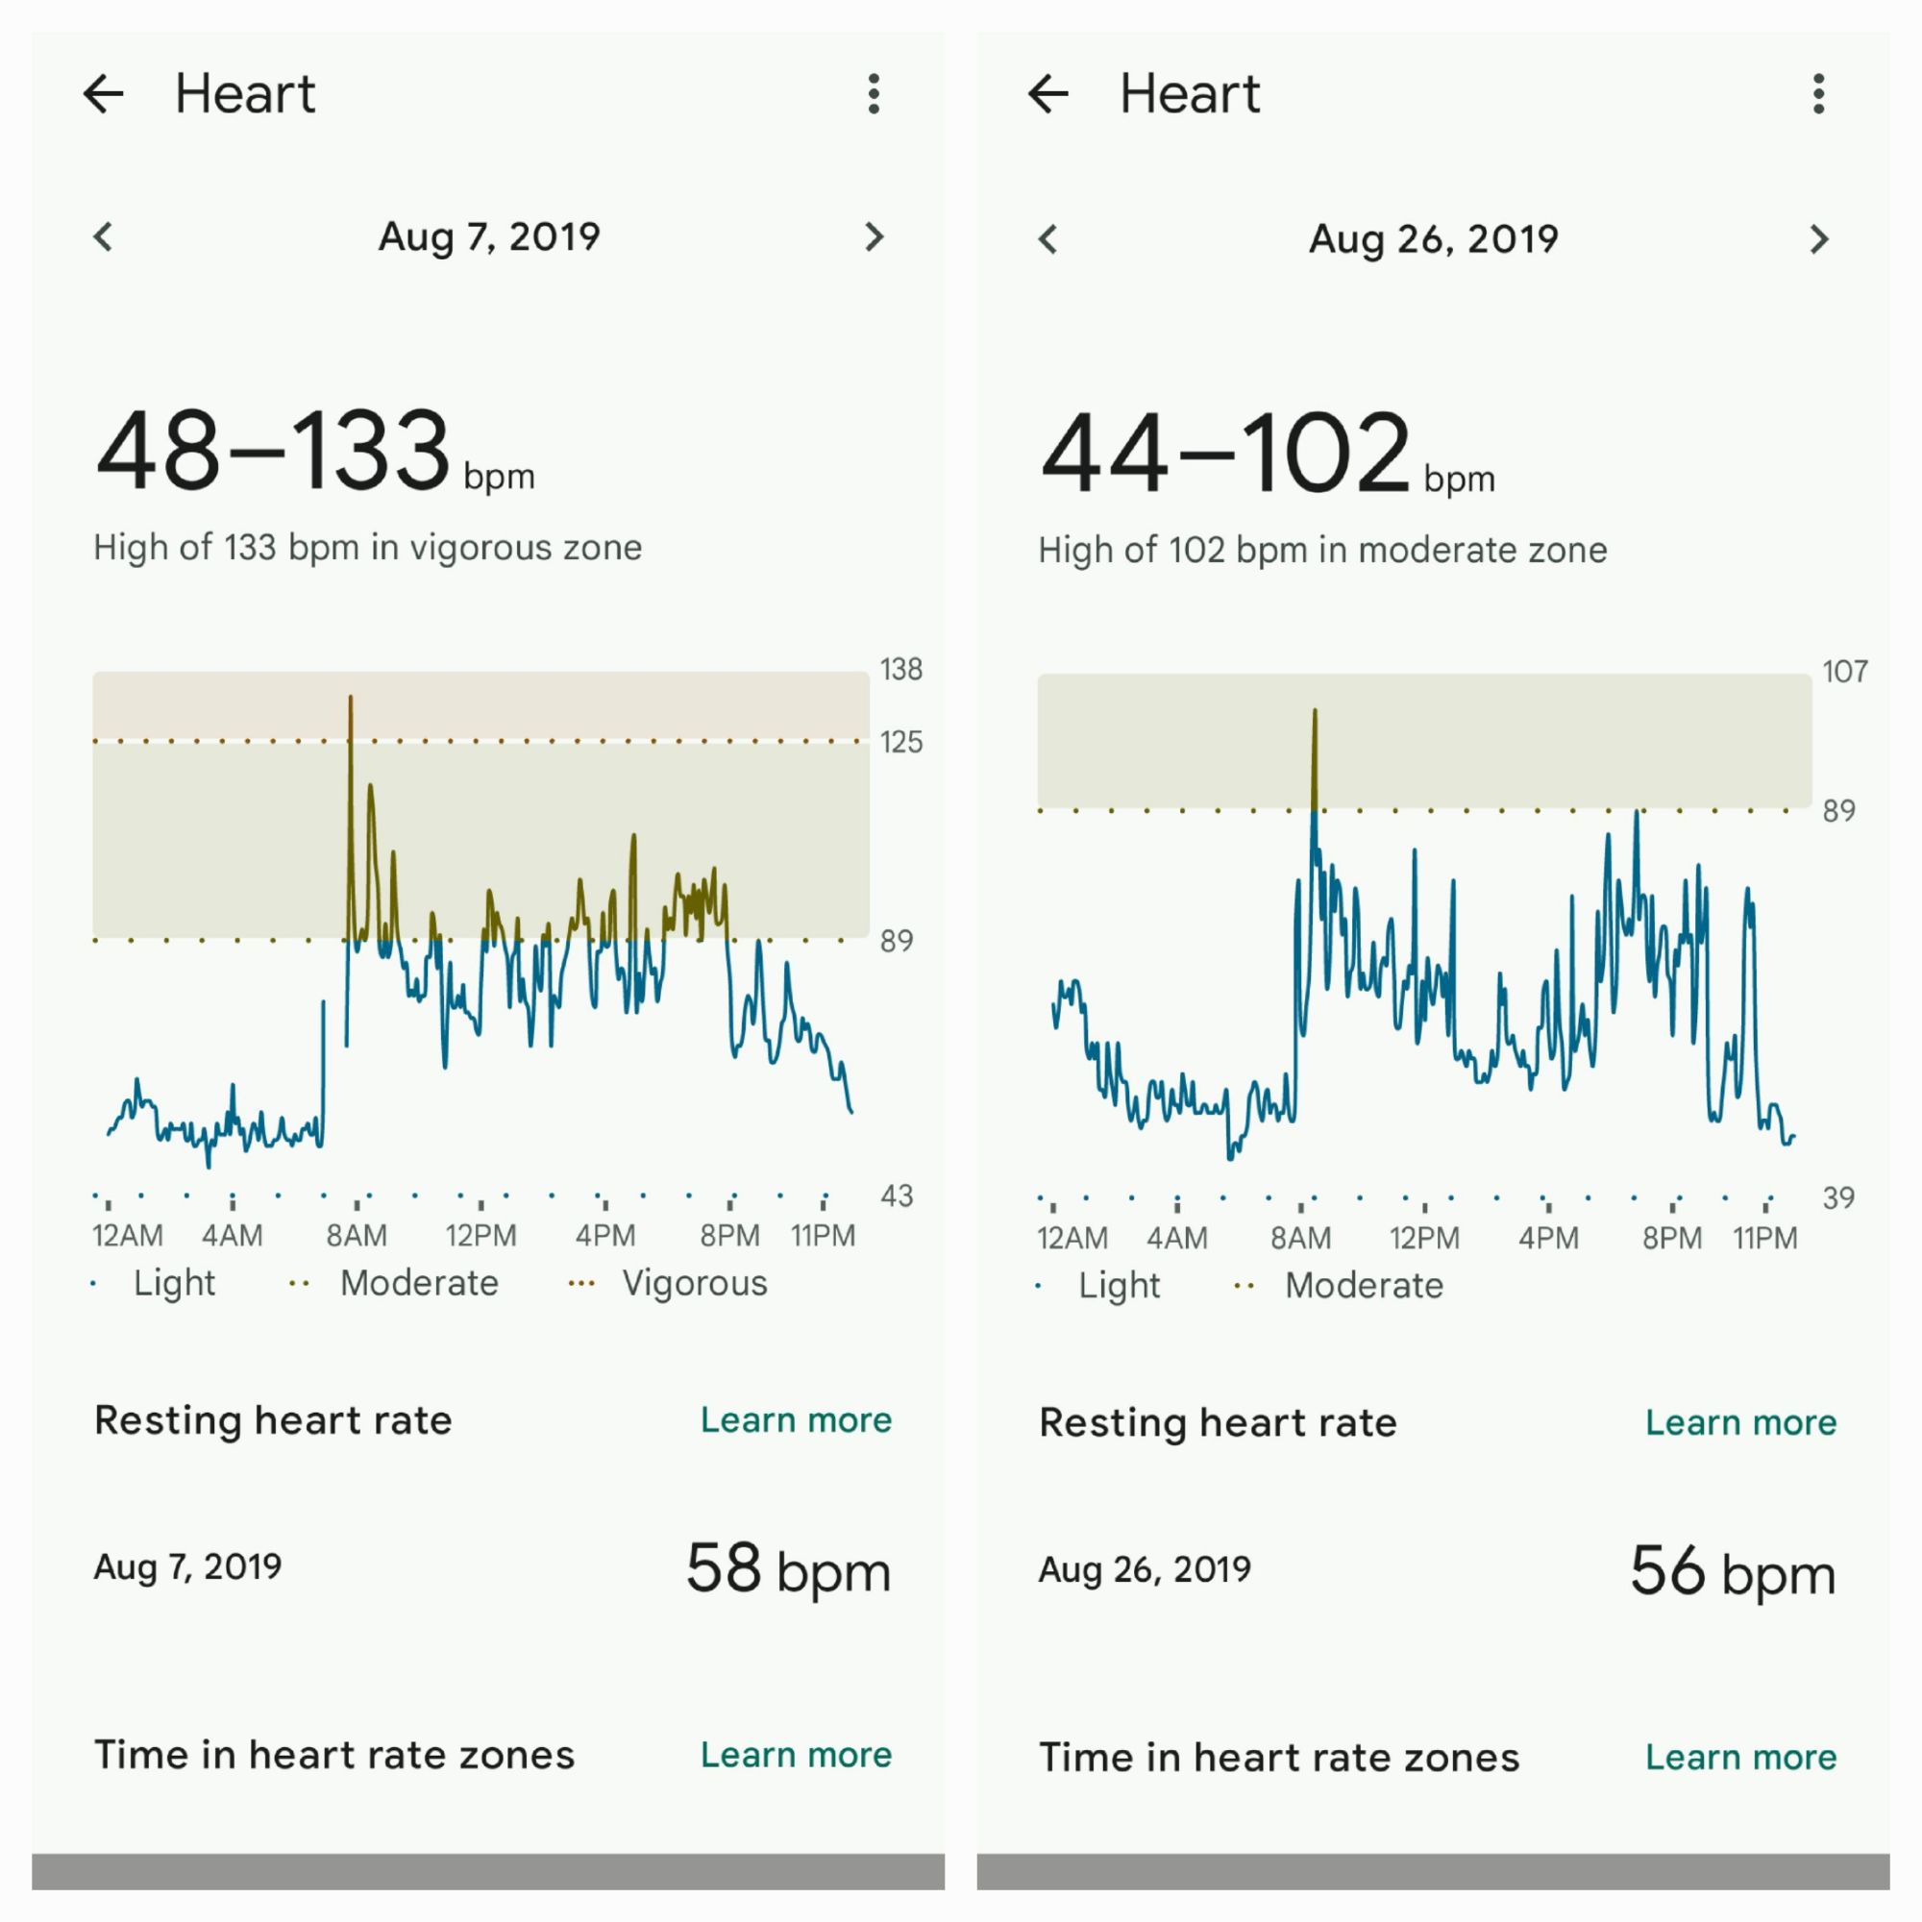Select the Vigorous zone legend item

(x=694, y=1283)
